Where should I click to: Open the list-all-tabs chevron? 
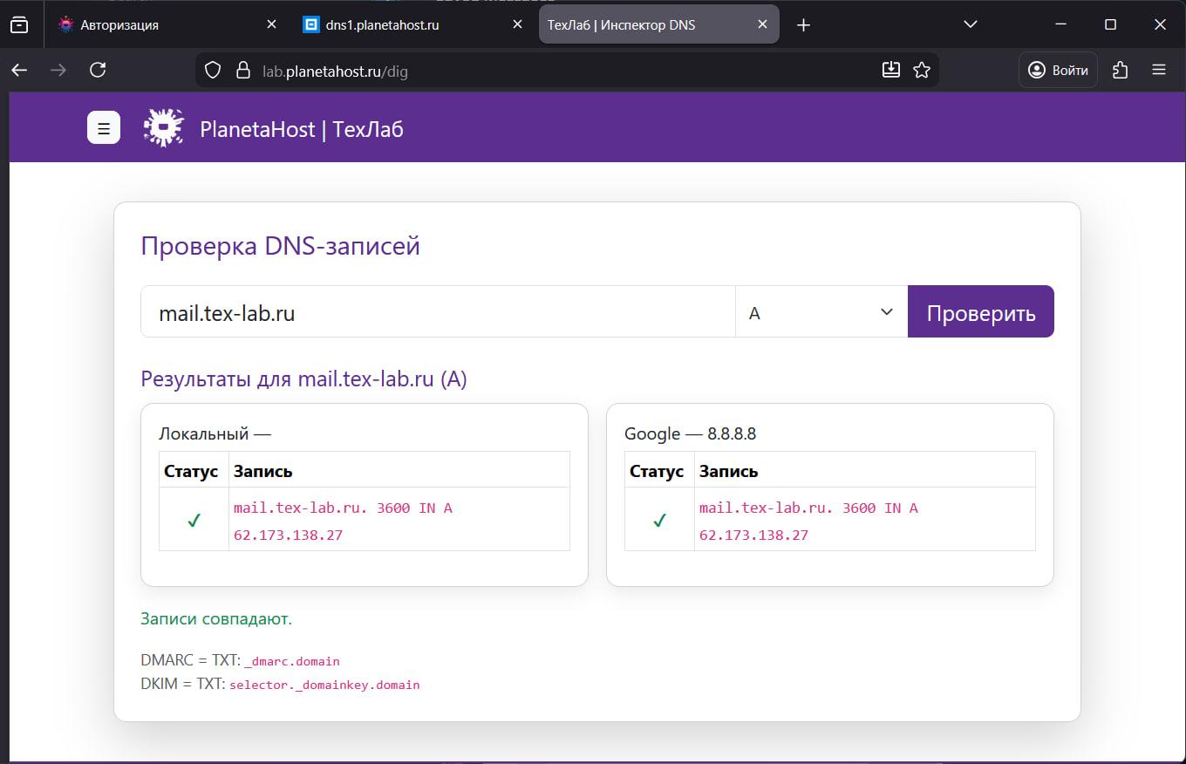coord(970,24)
